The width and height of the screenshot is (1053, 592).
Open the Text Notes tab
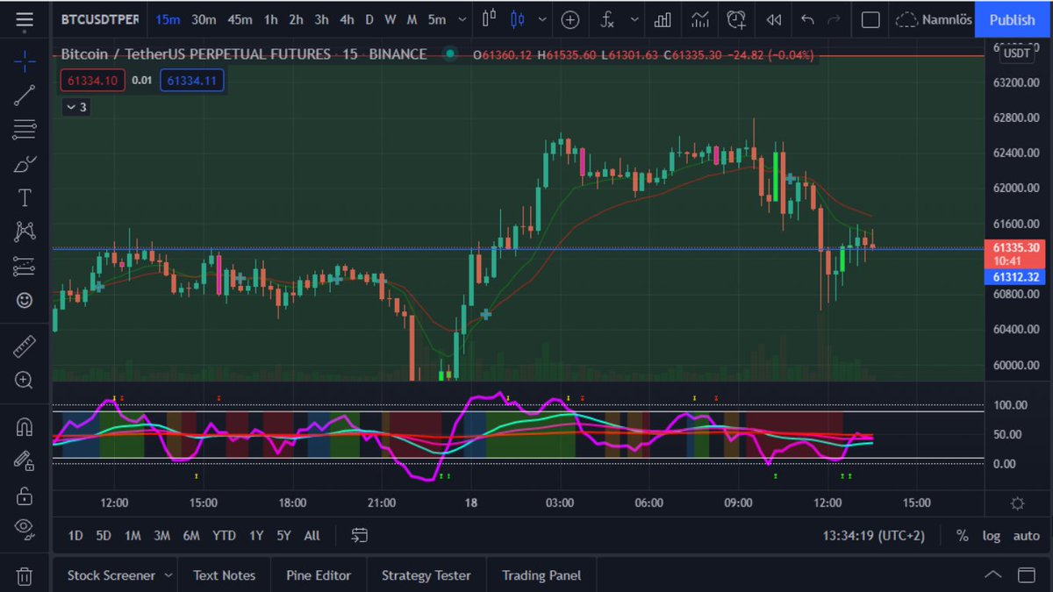224,575
